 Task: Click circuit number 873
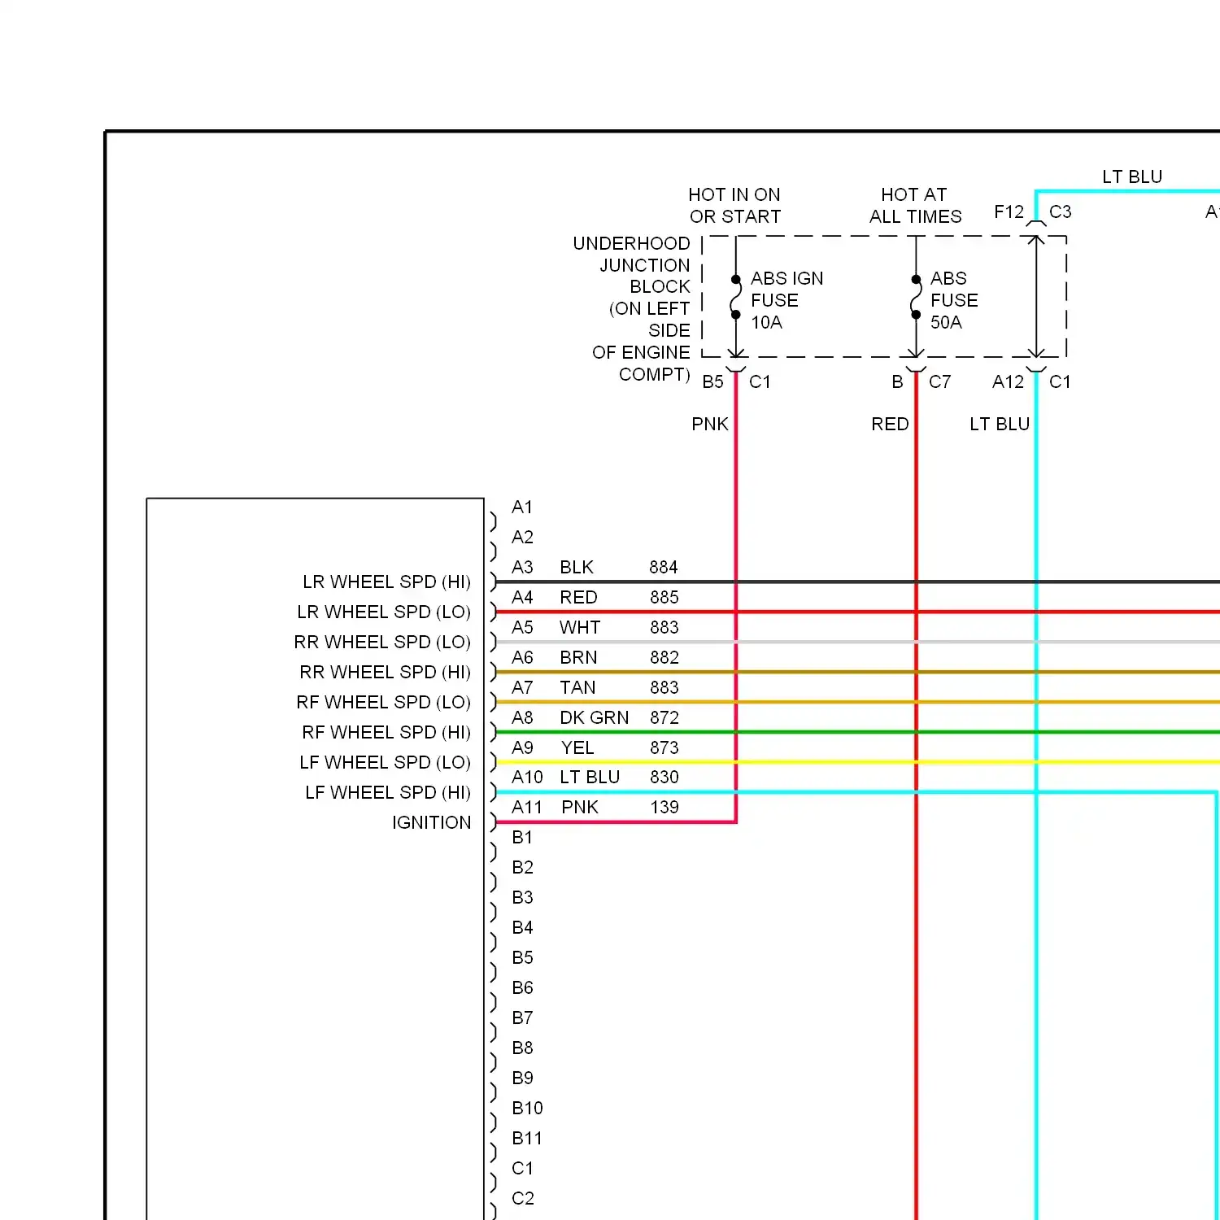tap(664, 748)
